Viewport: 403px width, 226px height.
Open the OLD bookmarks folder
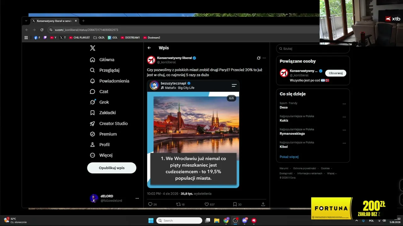pyautogui.click(x=99, y=38)
